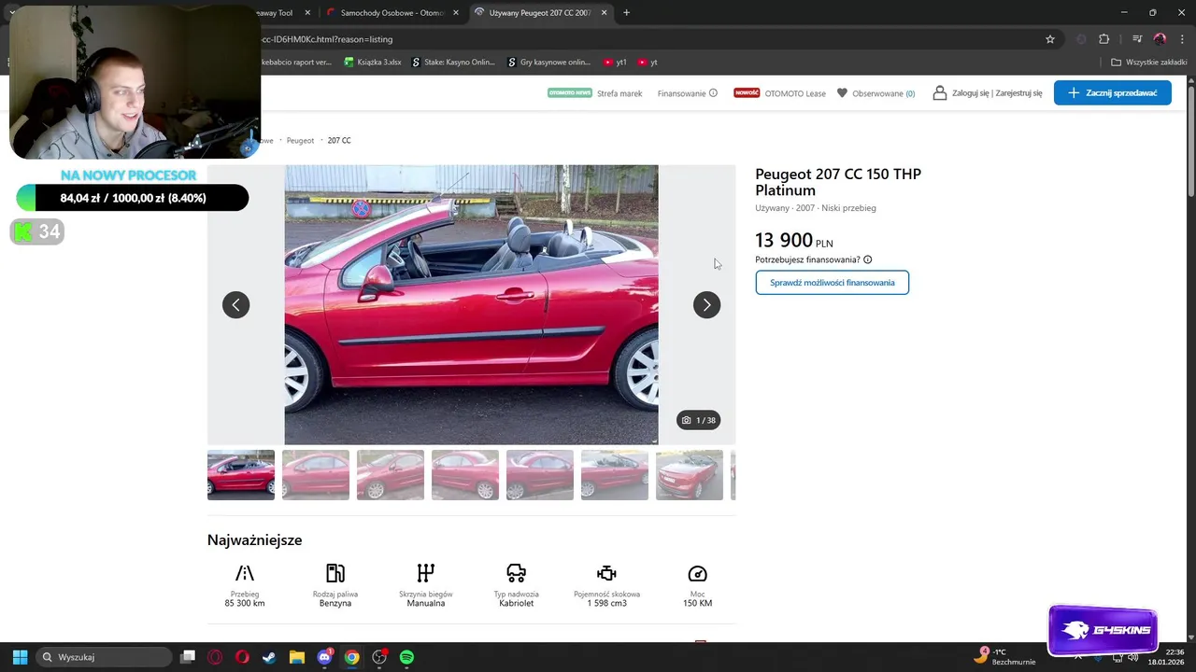Open a new browser tab with plus
Viewport: 1196px width, 672px height.
point(626,13)
